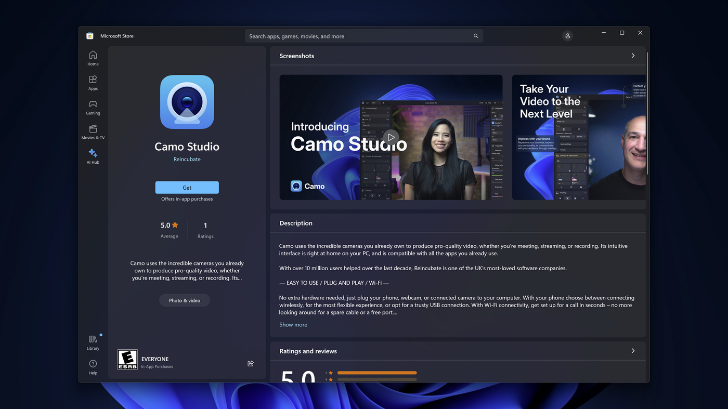Click the vertical scrollbar on the right

point(647,113)
